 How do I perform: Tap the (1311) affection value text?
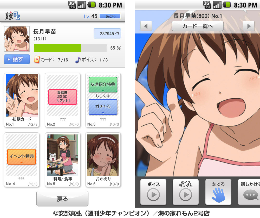pos(40,39)
